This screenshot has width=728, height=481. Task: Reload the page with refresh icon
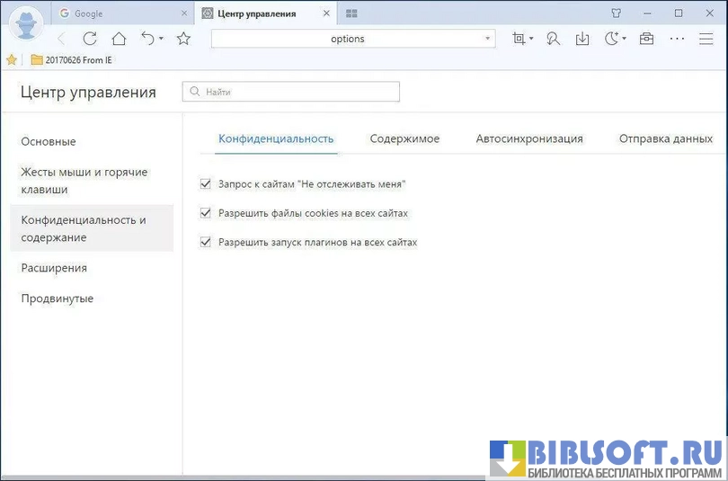[x=90, y=39]
